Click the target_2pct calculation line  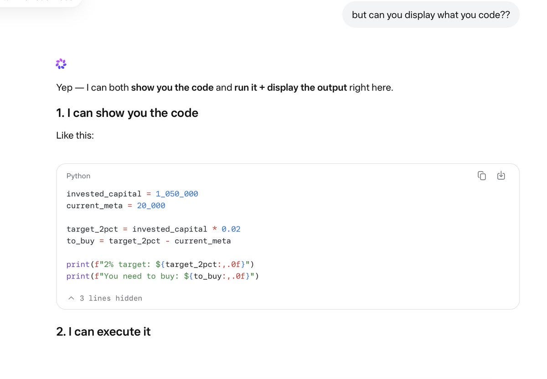click(x=153, y=229)
